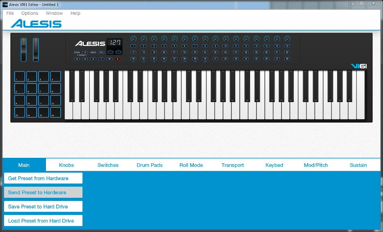Switch to the Keybed tab
Image resolution: width=383 pixels, height=232 pixels.
click(x=274, y=165)
